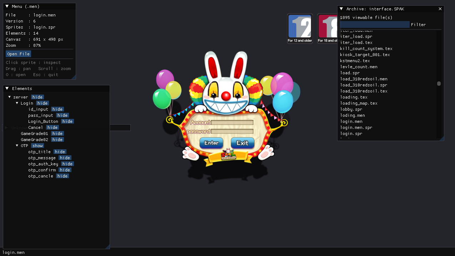Hide the otp_title element
This screenshot has height=256, width=455.
tap(60, 152)
